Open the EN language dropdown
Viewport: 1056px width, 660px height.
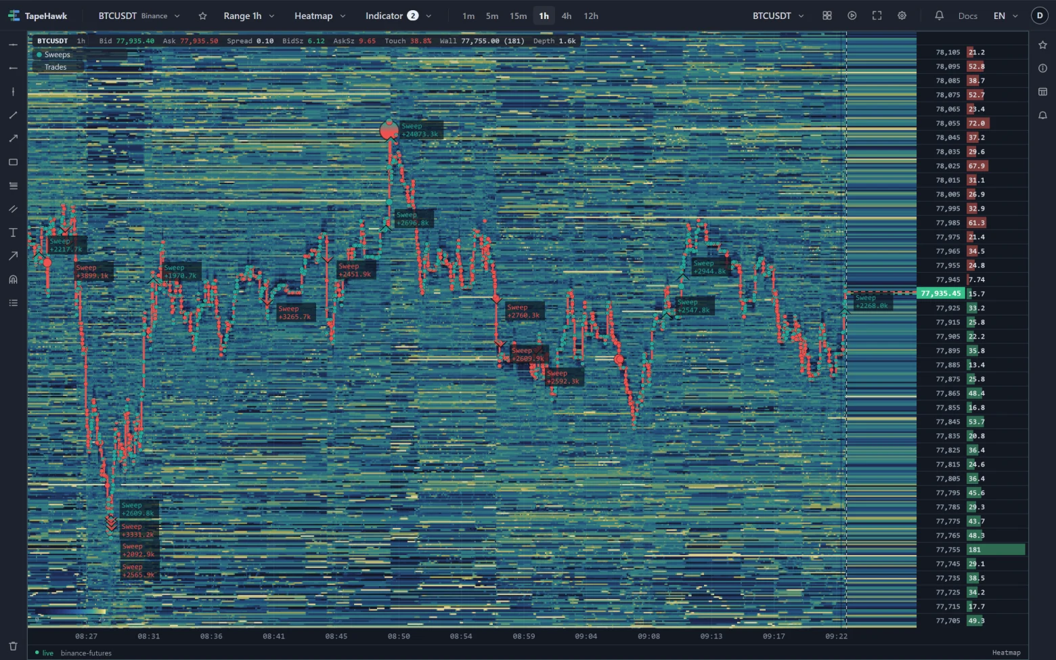click(x=1005, y=16)
